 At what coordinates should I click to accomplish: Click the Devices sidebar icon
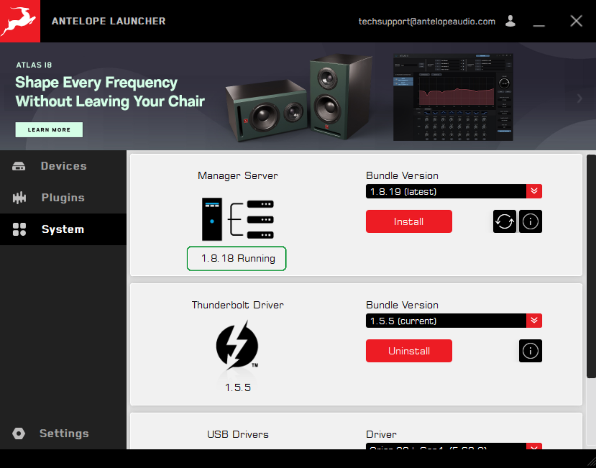pos(19,166)
